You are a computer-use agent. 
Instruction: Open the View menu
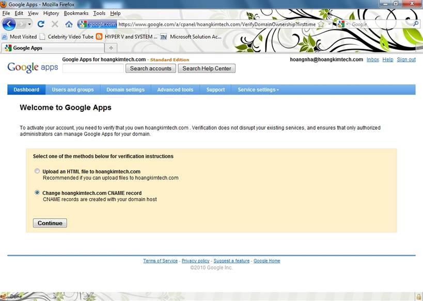(x=33, y=13)
